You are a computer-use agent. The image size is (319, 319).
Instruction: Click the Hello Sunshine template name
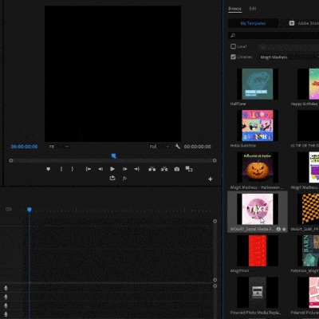point(243,146)
